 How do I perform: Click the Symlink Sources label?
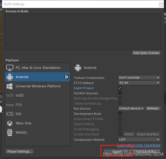86,93
